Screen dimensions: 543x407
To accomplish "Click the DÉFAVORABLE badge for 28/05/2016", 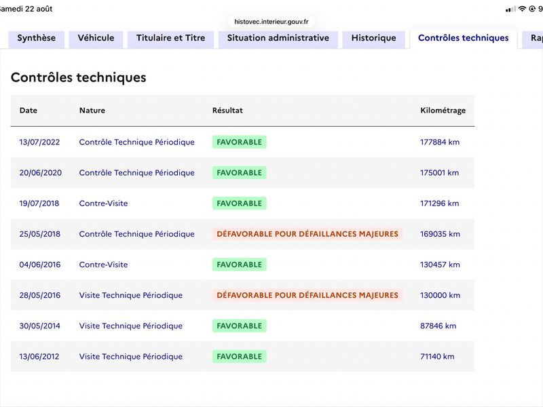I will coord(307,295).
